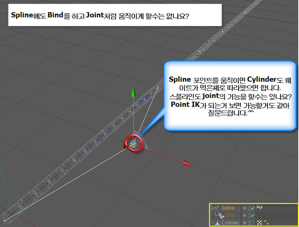The width and height of the screenshot is (299, 227).
Task: Select the Spline object name
Action: tap(228, 208)
